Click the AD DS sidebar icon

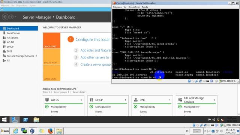coord(4,42)
